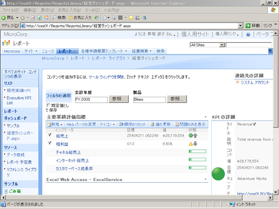
Task: Open the ヘルプ(H) menu
Action: coord(112,10)
